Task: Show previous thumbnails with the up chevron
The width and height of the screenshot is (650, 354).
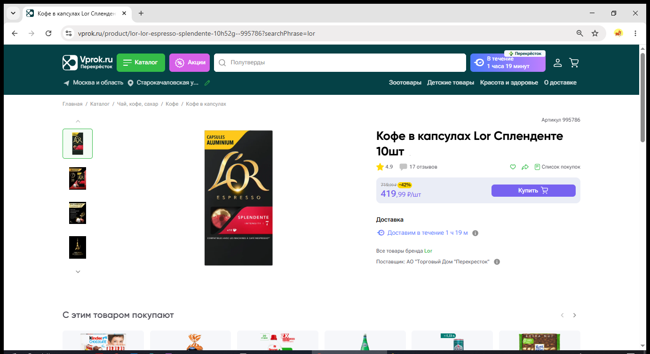Action: (78, 121)
